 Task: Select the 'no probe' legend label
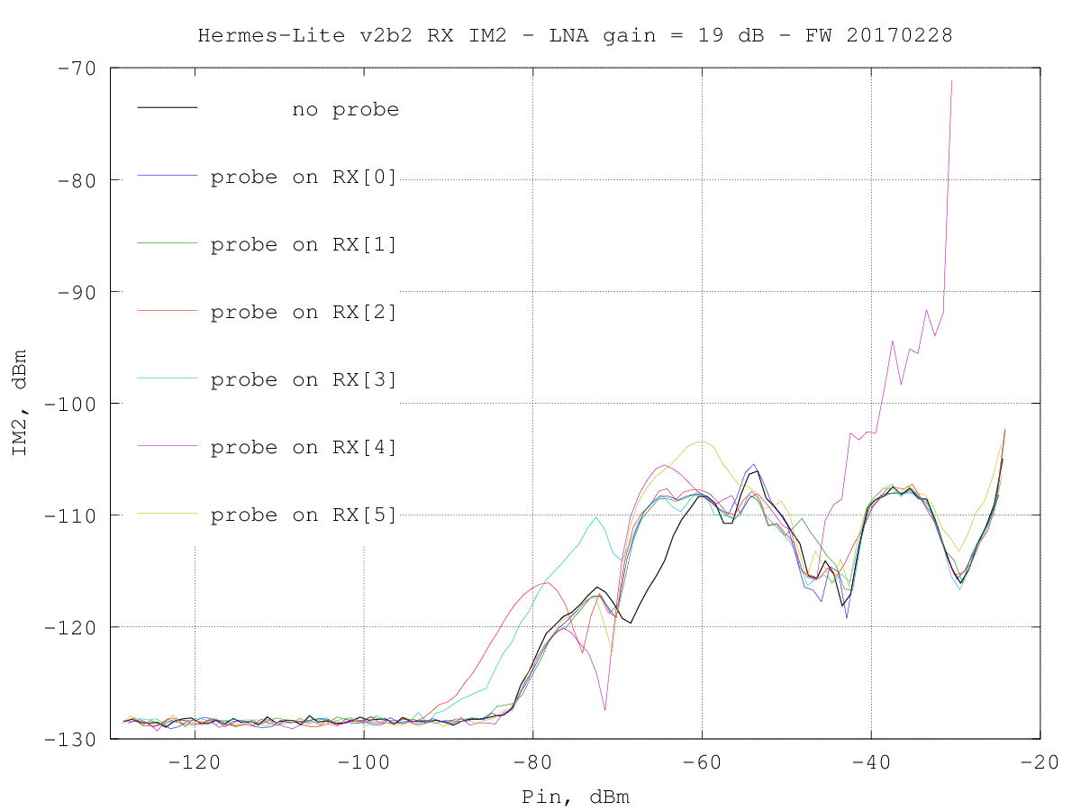pyautogui.click(x=345, y=110)
